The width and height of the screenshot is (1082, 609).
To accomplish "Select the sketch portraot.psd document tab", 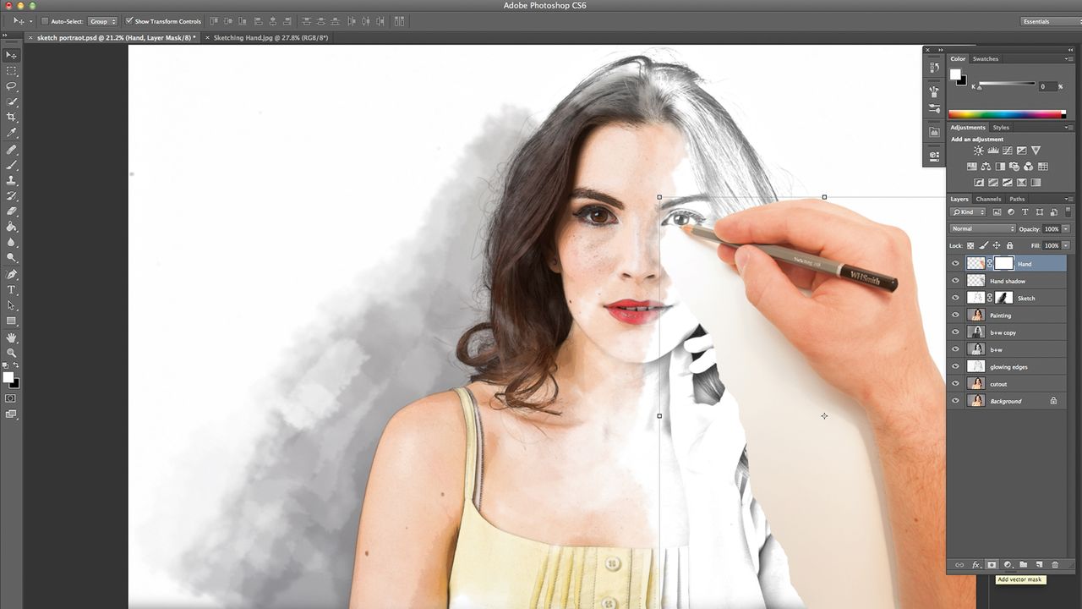I will tap(116, 38).
